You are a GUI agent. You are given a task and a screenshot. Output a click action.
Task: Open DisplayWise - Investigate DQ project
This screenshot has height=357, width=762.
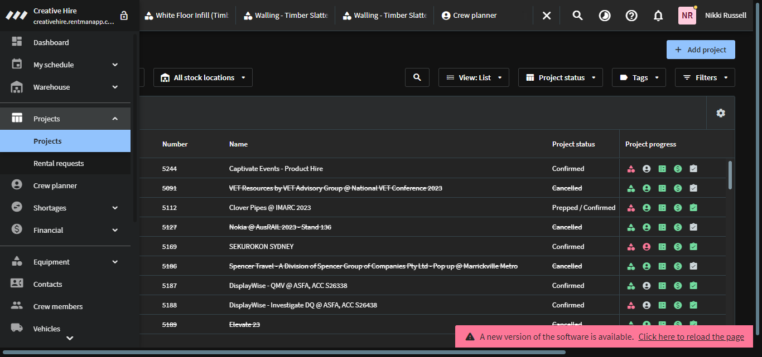coord(303,305)
